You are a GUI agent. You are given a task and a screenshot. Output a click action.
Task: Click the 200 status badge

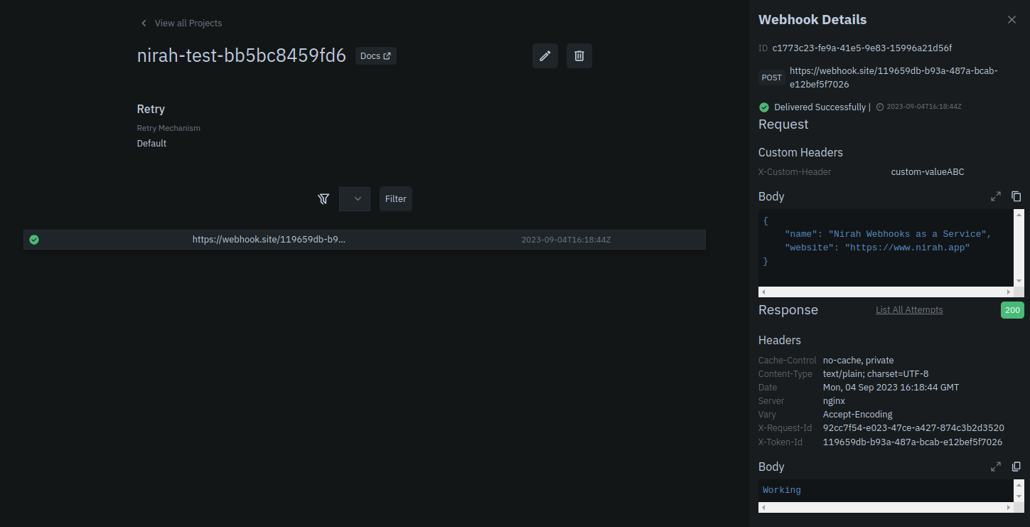[x=1012, y=309]
